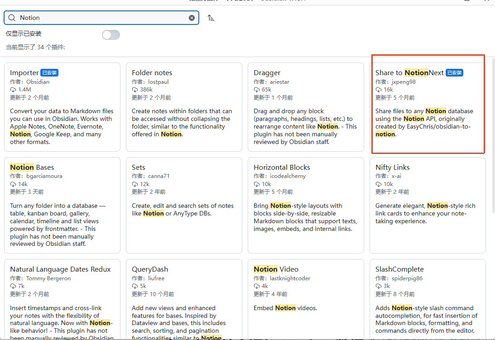This screenshot has width=495, height=340.
Task: Click author line 作者: lastknightcoder
Action: point(282,278)
